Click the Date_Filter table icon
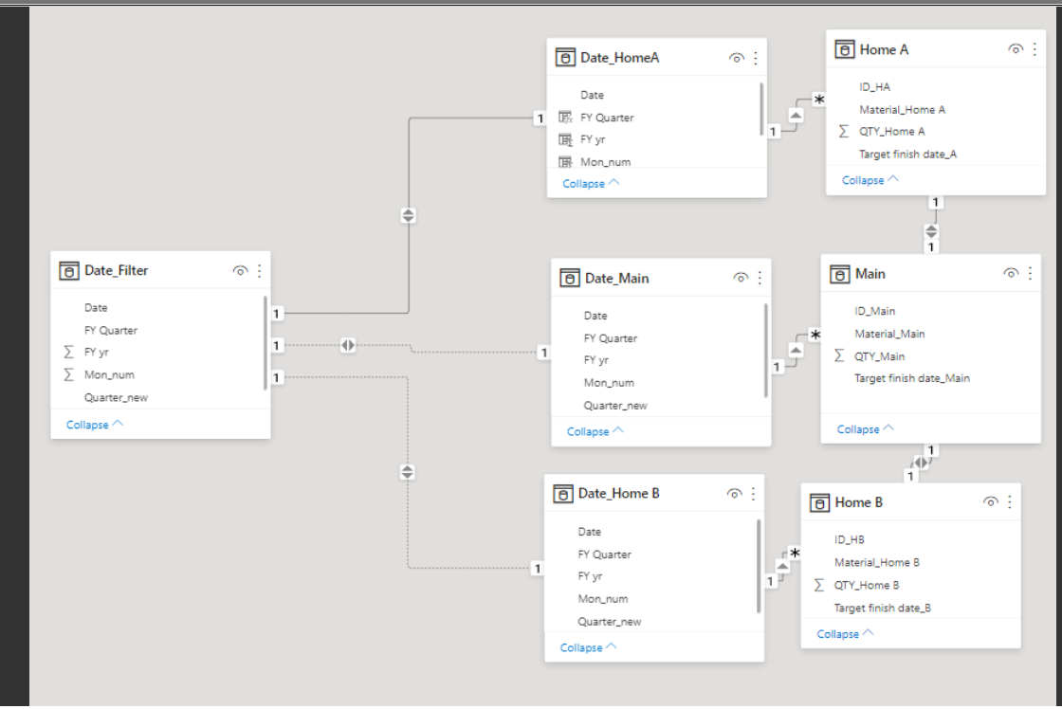Screen dimensions: 1062x709 tap(69, 271)
